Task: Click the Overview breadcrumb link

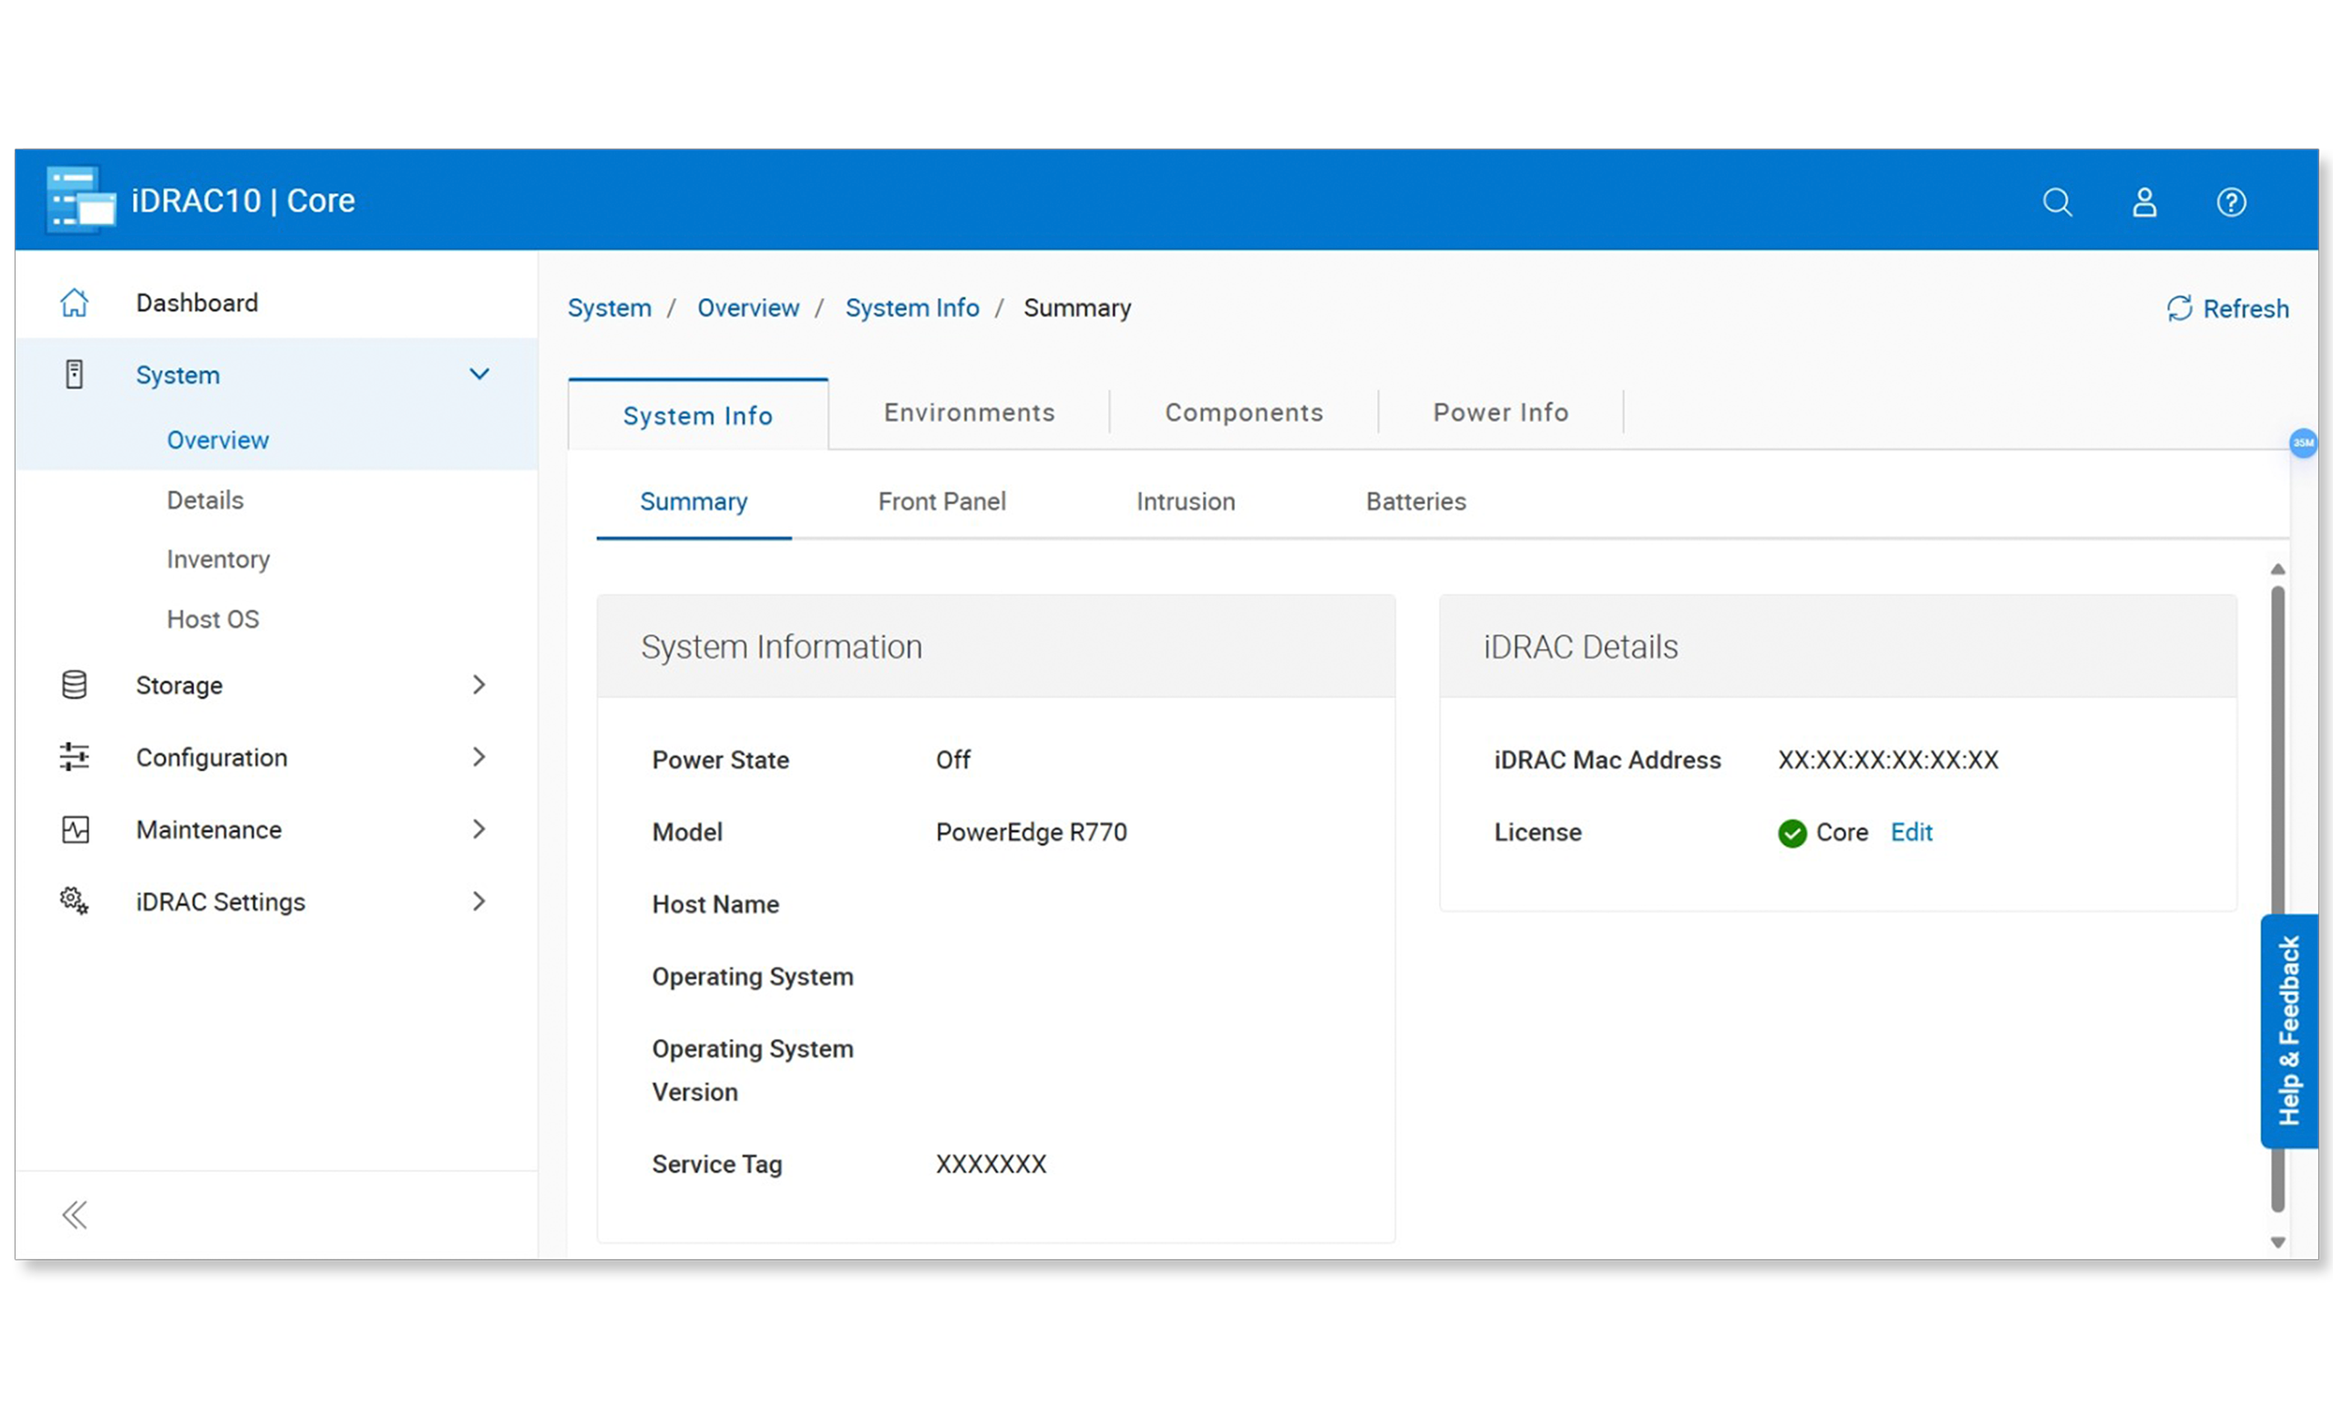Action: 748,308
